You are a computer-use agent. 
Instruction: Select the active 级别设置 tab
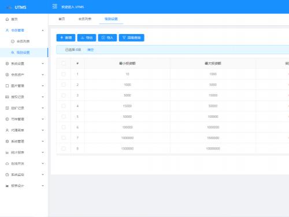[x=111, y=19]
